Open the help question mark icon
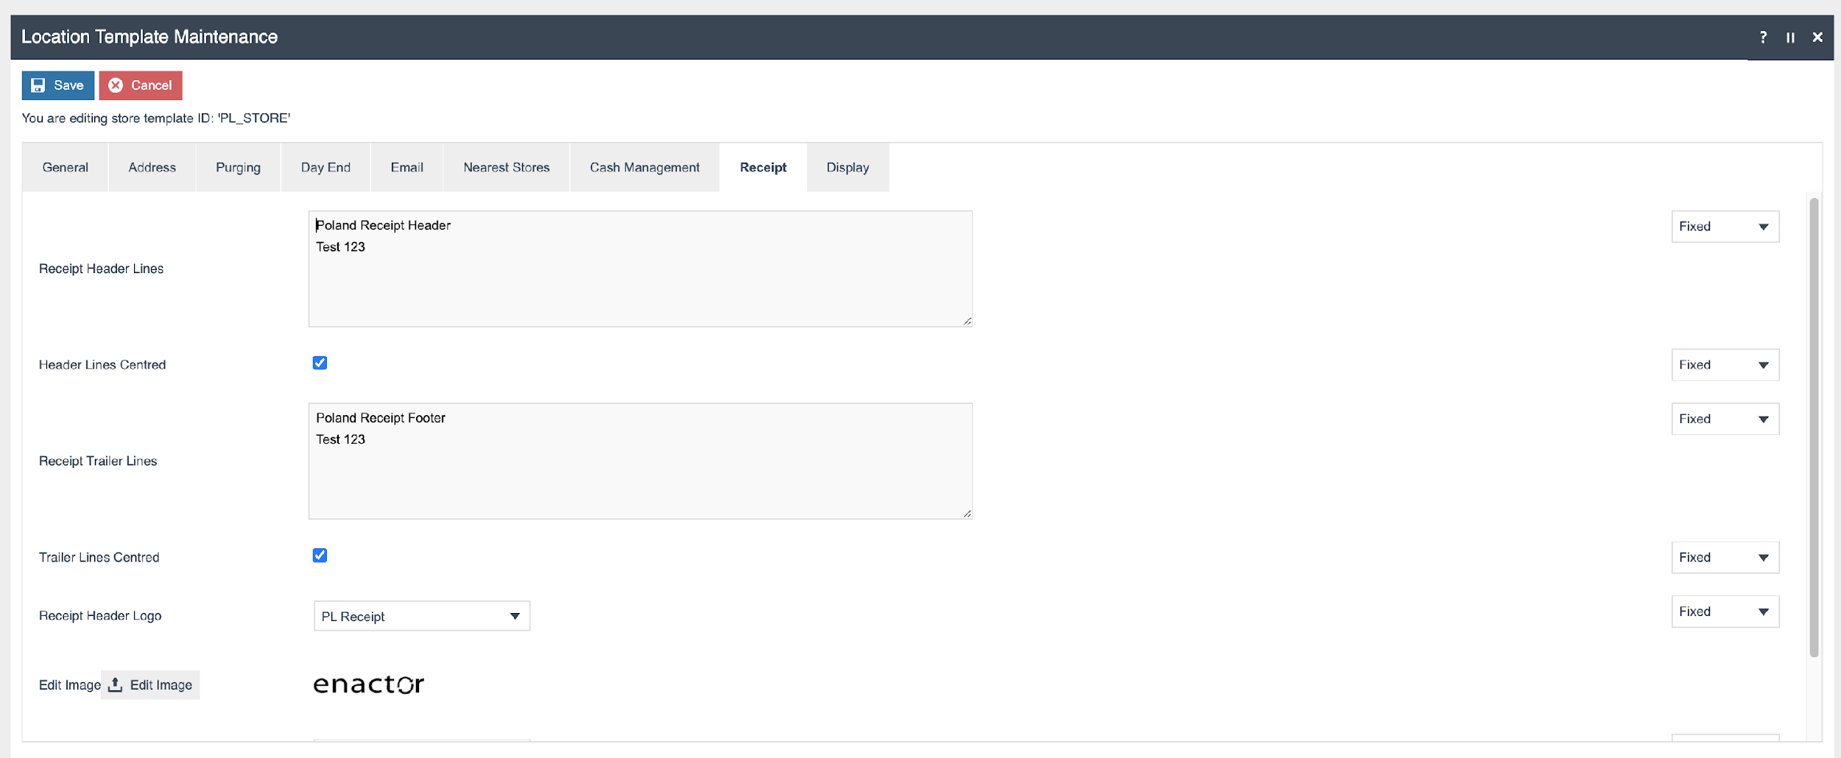 pyautogui.click(x=1763, y=37)
